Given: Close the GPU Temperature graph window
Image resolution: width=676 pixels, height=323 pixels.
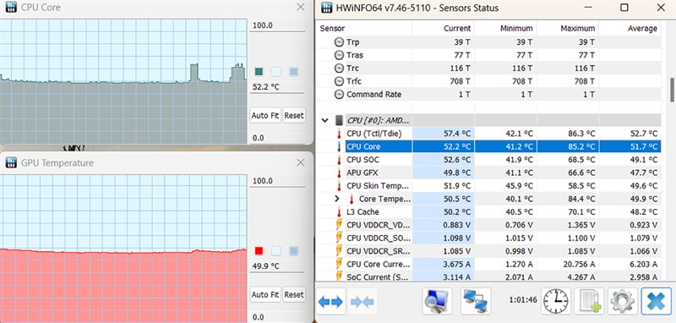Looking at the screenshot, I should pos(301,162).
